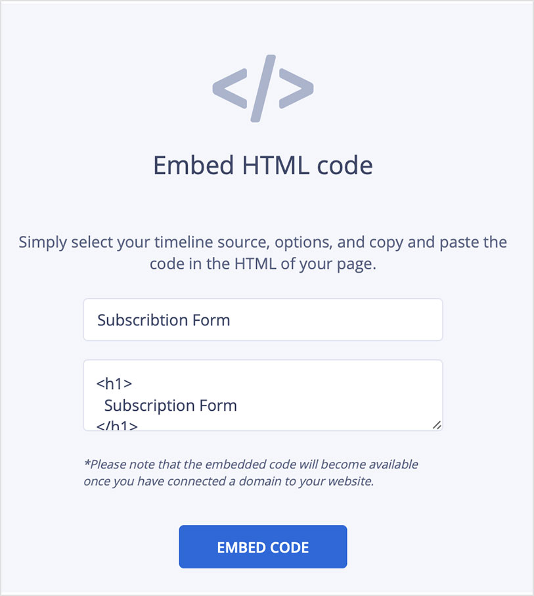Click the blue EMBED CODE label text
This screenshot has height=596, width=534.
pos(262,546)
